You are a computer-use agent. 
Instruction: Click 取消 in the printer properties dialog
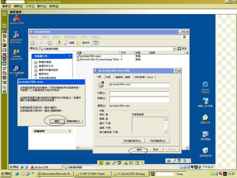156,150
